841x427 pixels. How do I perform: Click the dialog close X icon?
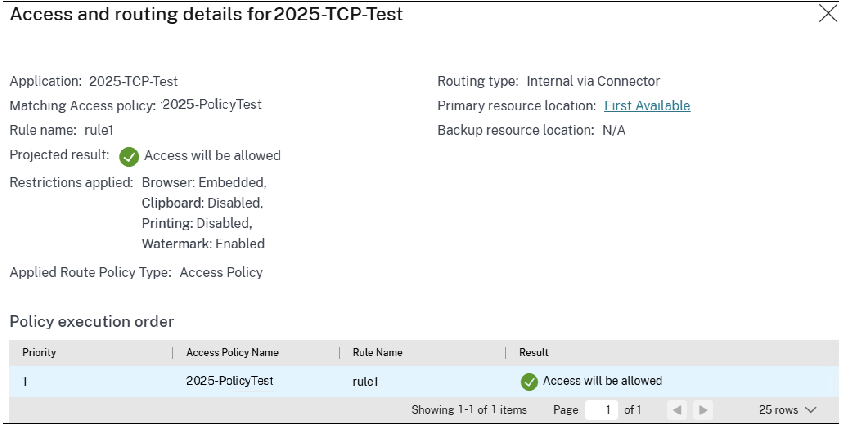[828, 13]
